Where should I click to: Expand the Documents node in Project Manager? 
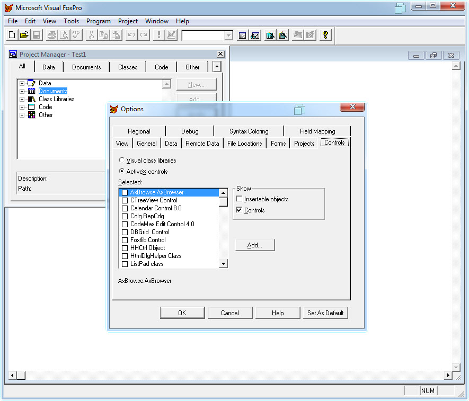tap(22, 91)
